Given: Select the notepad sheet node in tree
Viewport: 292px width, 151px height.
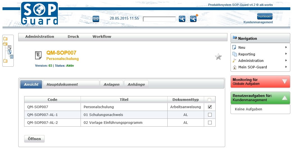Looking at the screenshot, I should point(12,57).
